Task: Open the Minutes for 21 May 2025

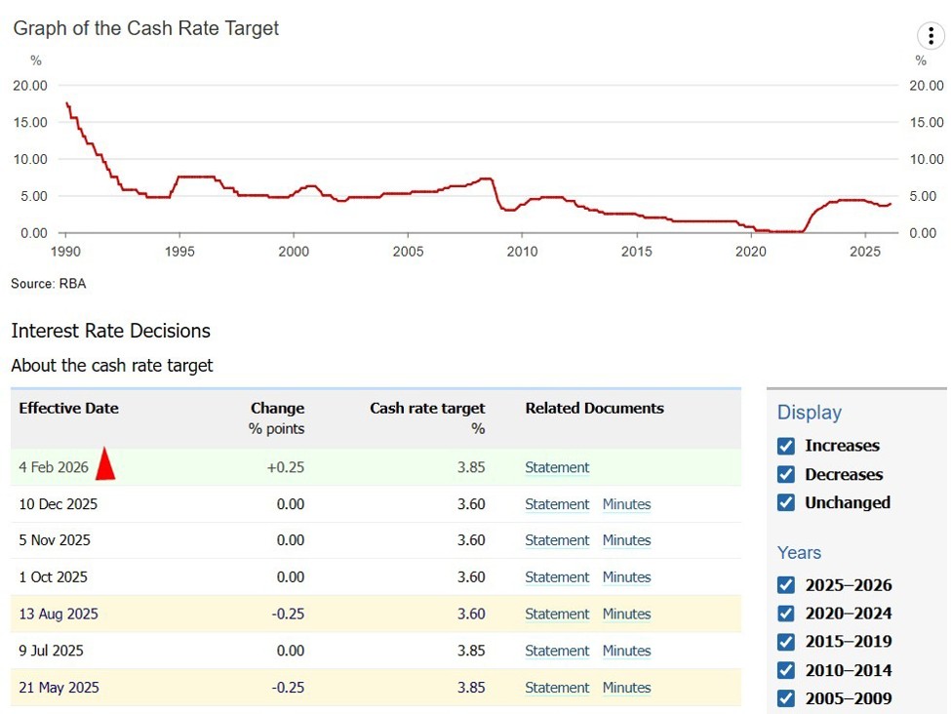Action: pos(626,688)
